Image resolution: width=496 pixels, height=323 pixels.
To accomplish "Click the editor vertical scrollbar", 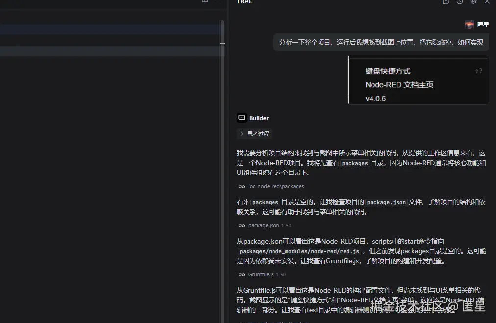I will click(223, 171).
